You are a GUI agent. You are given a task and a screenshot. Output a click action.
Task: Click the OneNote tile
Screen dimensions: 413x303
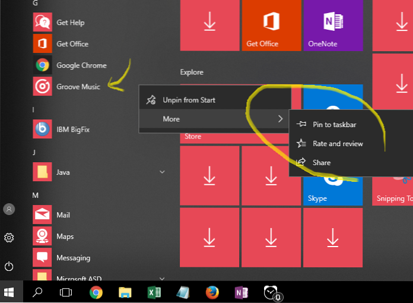[333, 26]
